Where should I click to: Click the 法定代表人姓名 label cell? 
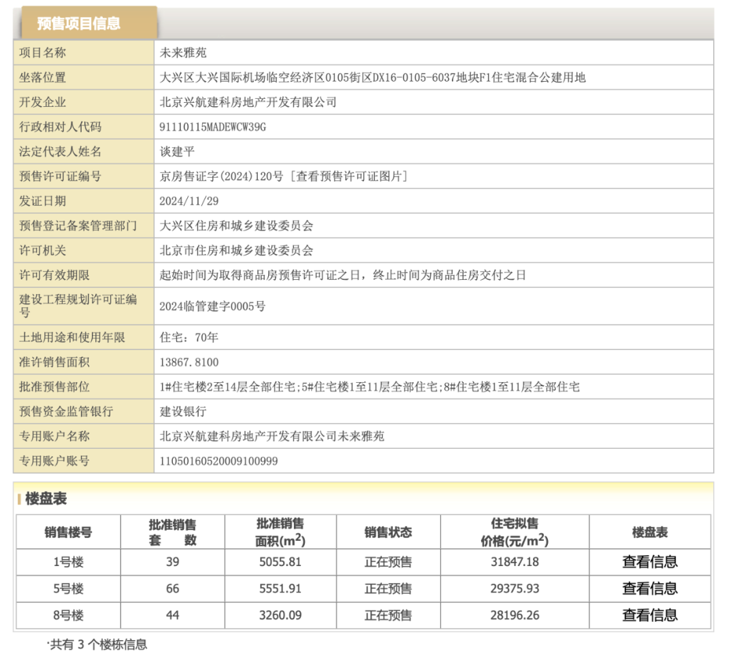tap(84, 152)
